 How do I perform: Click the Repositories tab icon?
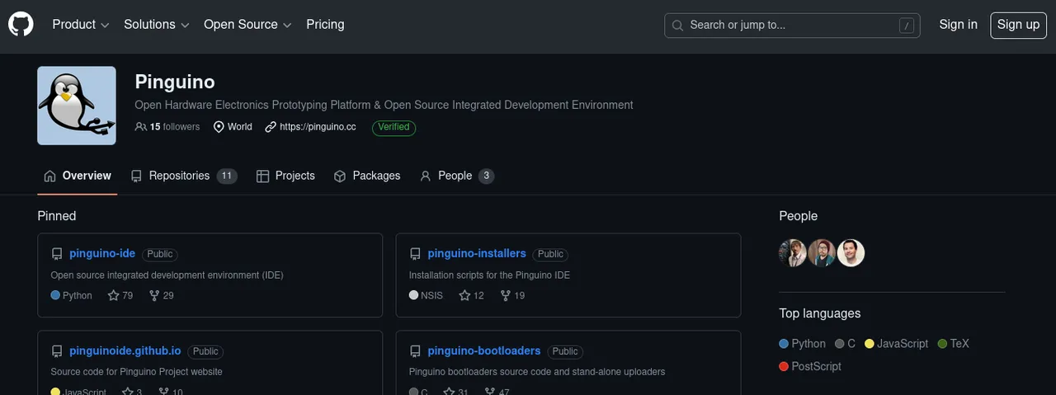point(137,176)
